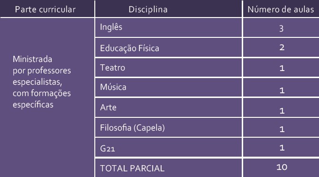Select the Ministrada por professores especialistas cell
This screenshot has height=177, width=319.
tap(47, 97)
